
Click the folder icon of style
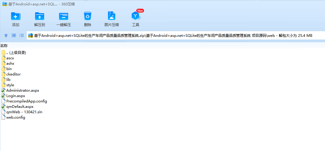coord(3,85)
